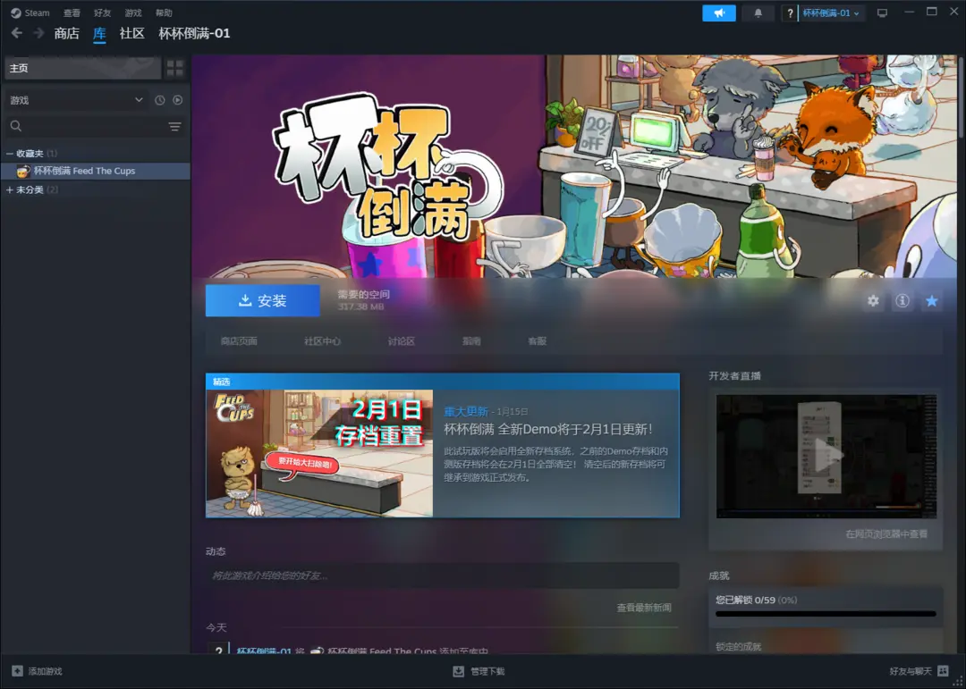The image size is (966, 689).
Task: Click the ready-to-play filter icon
Action: (177, 100)
